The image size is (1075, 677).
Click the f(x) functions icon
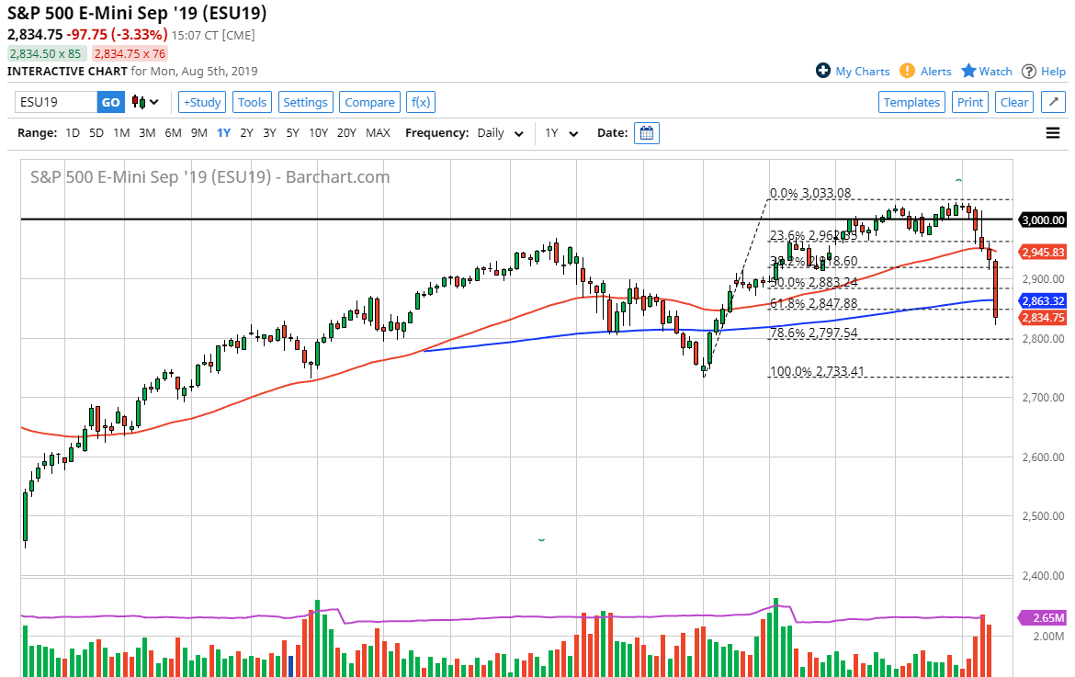420,102
